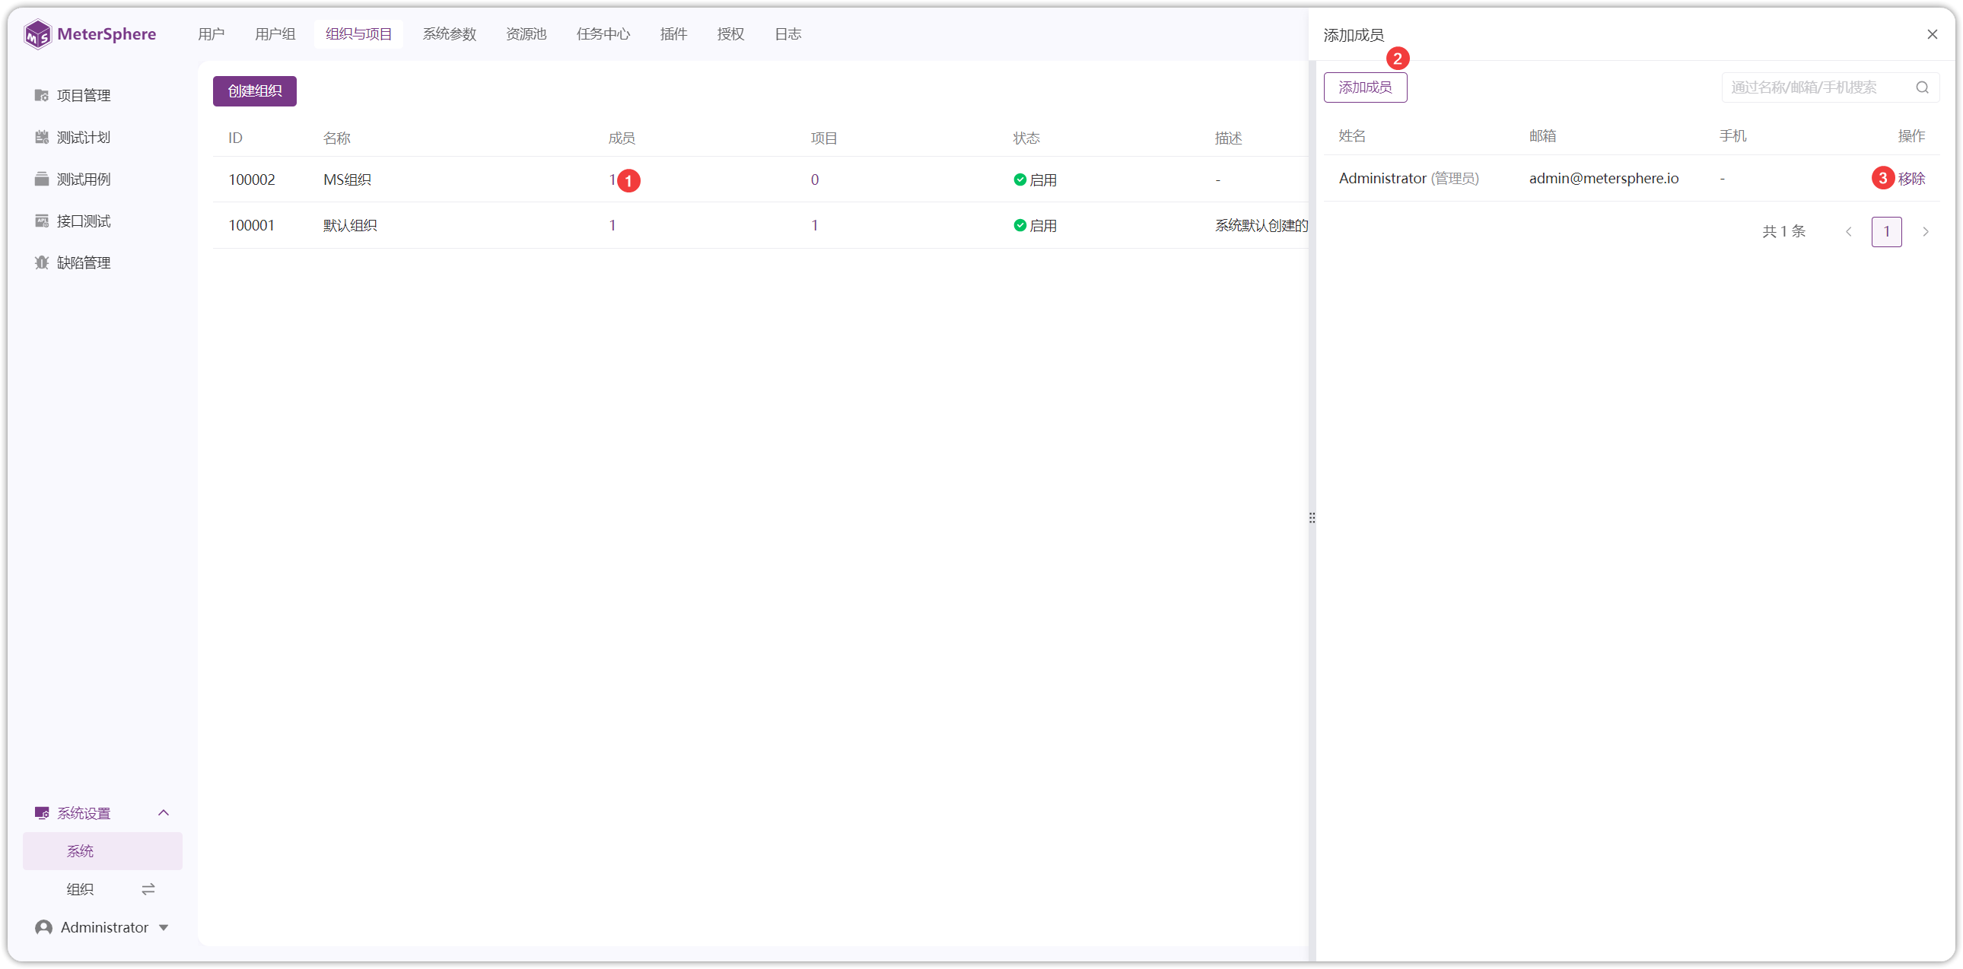Viewport: 1963px width, 969px height.
Task: Close the 添加成员 drawer
Action: 1932,34
